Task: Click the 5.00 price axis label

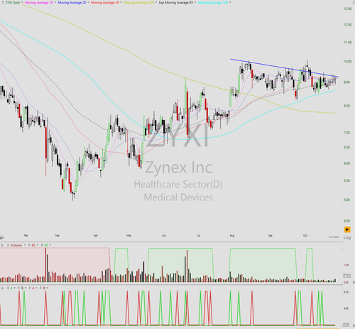Action: [x=347, y=200]
